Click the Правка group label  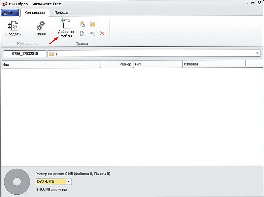coord(82,44)
